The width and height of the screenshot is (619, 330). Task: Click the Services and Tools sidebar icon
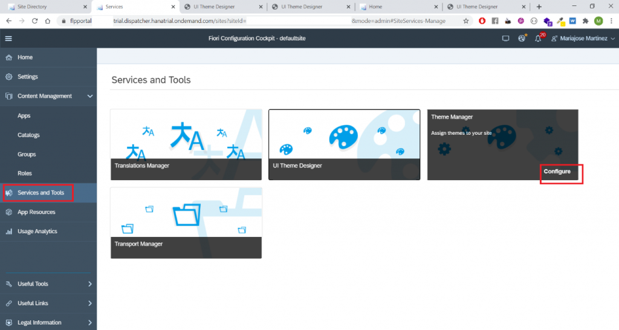[x=8, y=193]
